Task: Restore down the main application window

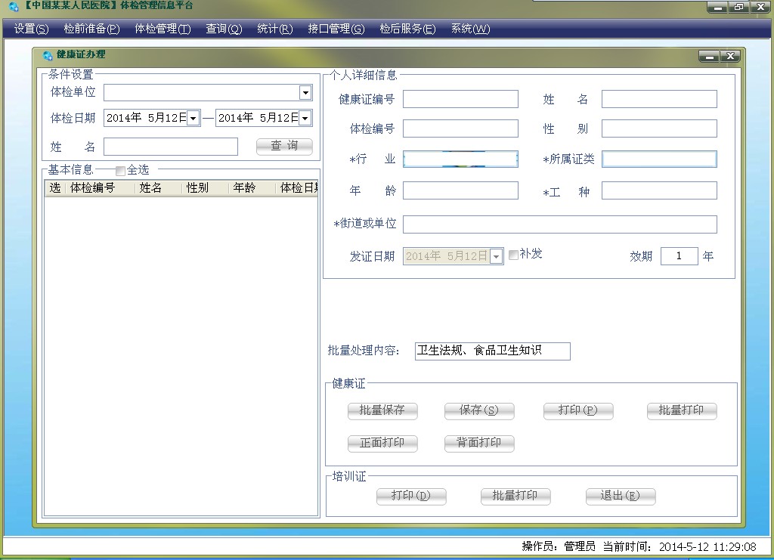Action: point(739,7)
